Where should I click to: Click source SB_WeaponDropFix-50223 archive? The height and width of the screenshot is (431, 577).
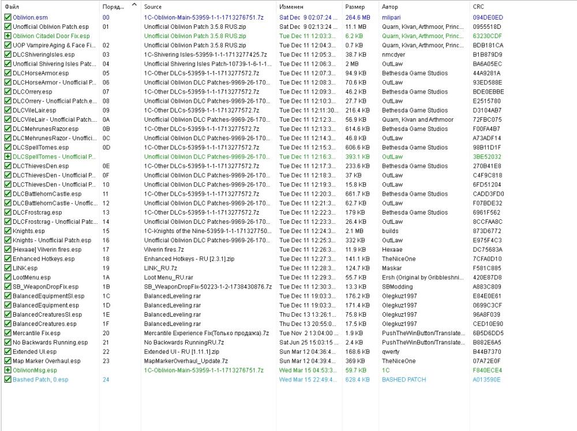pyautogui.click(x=208, y=286)
